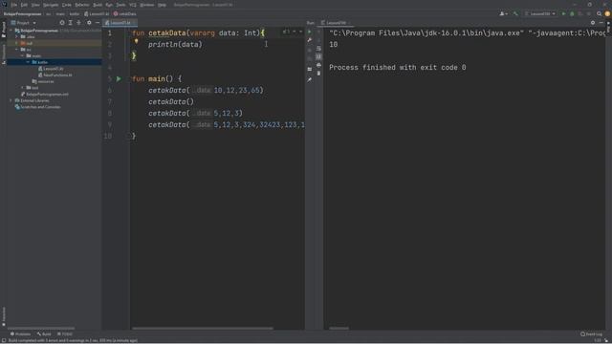Run main function from gutter arrow
The width and height of the screenshot is (612, 344).
click(x=119, y=78)
